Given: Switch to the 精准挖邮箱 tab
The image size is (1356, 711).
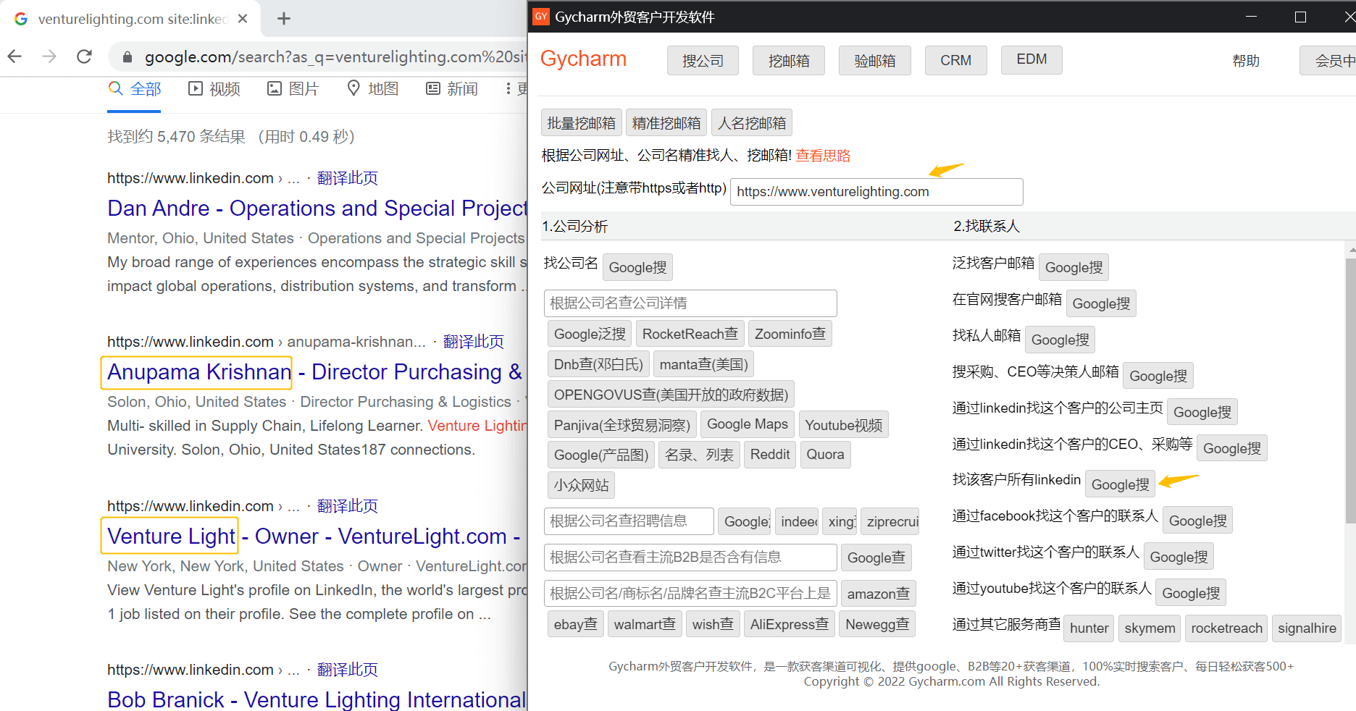Looking at the screenshot, I should click(666, 123).
